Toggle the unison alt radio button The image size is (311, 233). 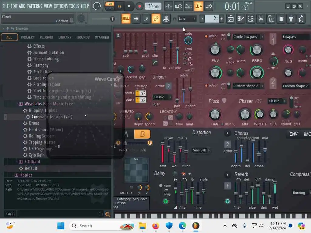click(154, 104)
